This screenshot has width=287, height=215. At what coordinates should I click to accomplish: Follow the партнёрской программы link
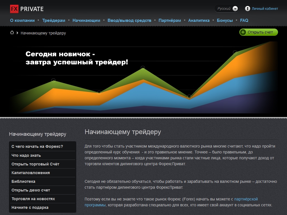[246, 199]
